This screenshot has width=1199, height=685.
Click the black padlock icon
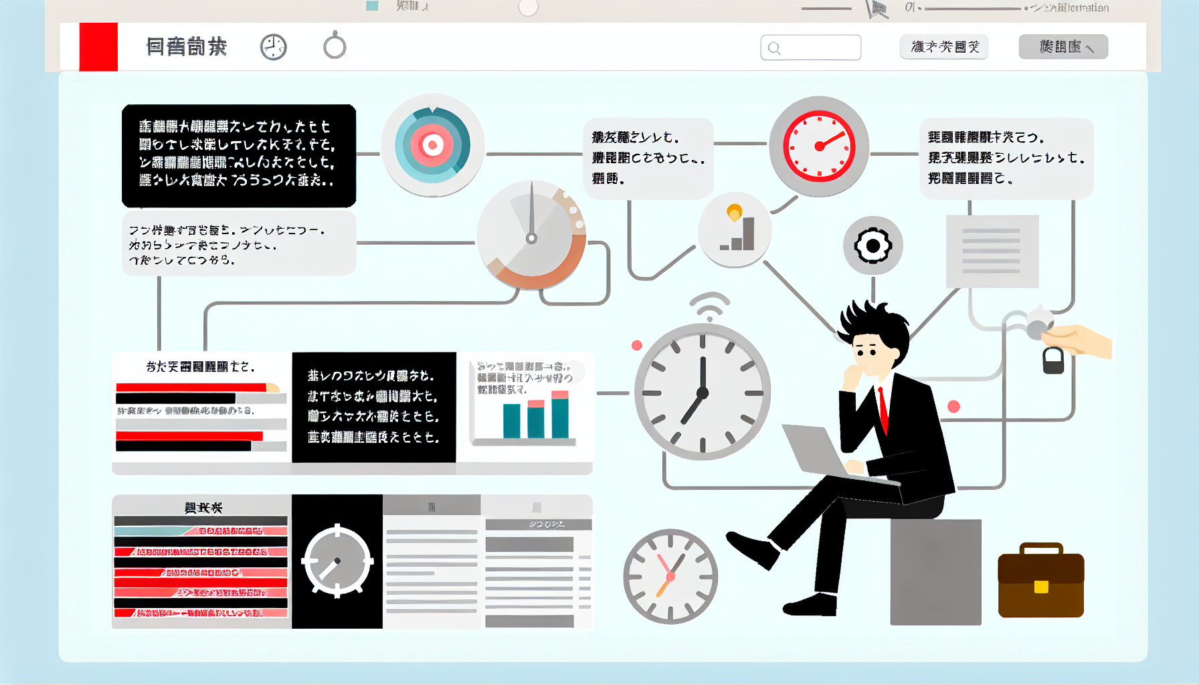pos(1053,361)
